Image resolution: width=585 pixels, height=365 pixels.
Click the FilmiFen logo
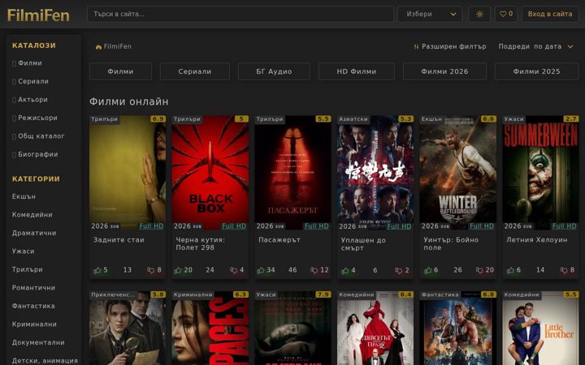tap(38, 15)
